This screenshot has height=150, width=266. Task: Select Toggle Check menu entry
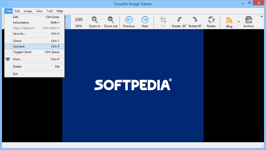(x=34, y=52)
